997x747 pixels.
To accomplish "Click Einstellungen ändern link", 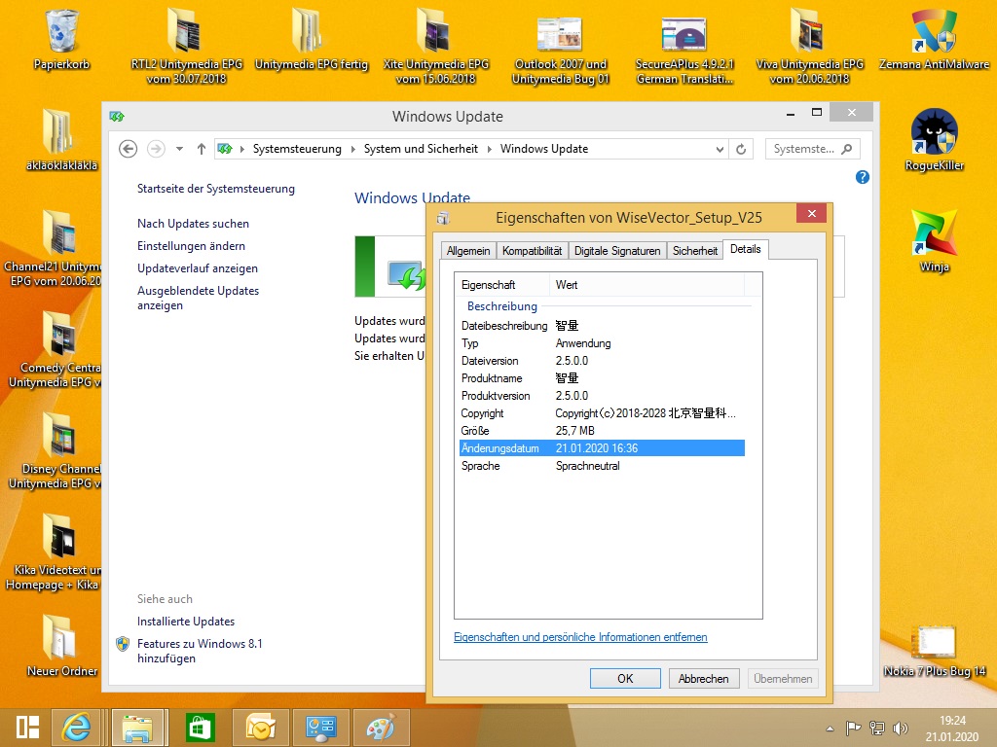I will coord(191,246).
